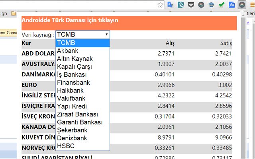Click the 9.0966 sell value
The height and width of the screenshot is (159, 255).
tap(224, 138)
